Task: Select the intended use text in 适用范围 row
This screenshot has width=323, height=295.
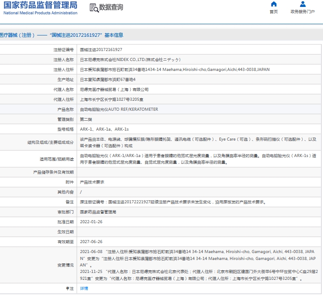Action: (x=198, y=159)
